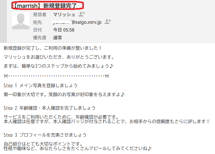Click the 日付 label
215x154 pixels.
coord(37,30)
